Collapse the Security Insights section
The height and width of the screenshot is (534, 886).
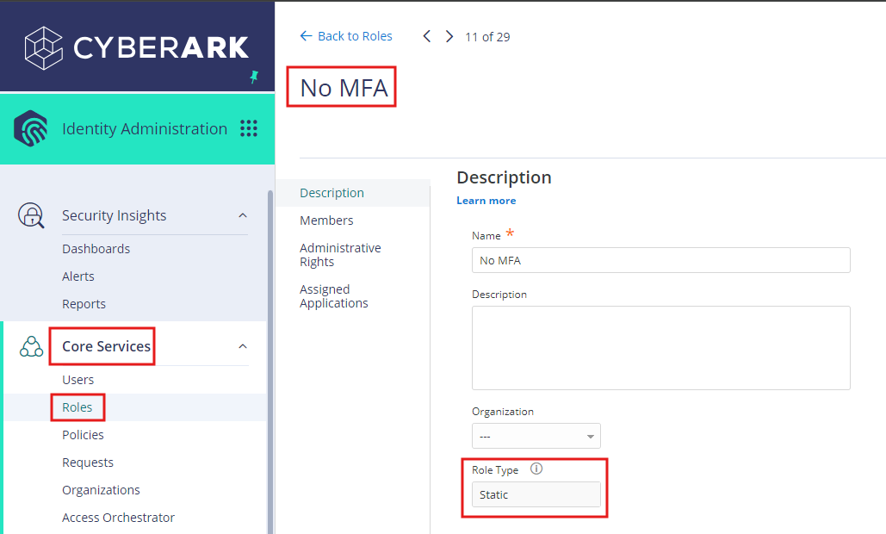pyautogui.click(x=242, y=215)
